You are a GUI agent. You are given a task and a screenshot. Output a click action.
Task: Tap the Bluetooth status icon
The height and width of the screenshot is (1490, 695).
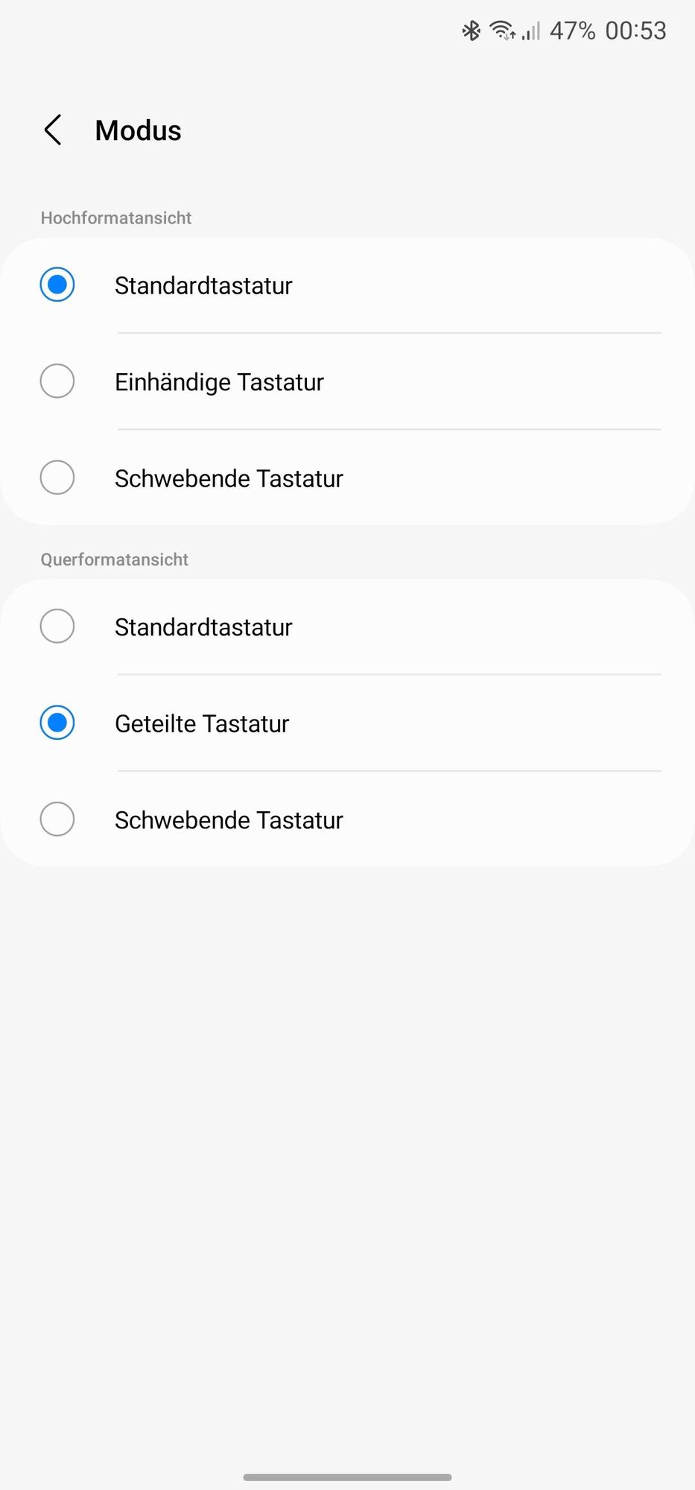coord(471,31)
